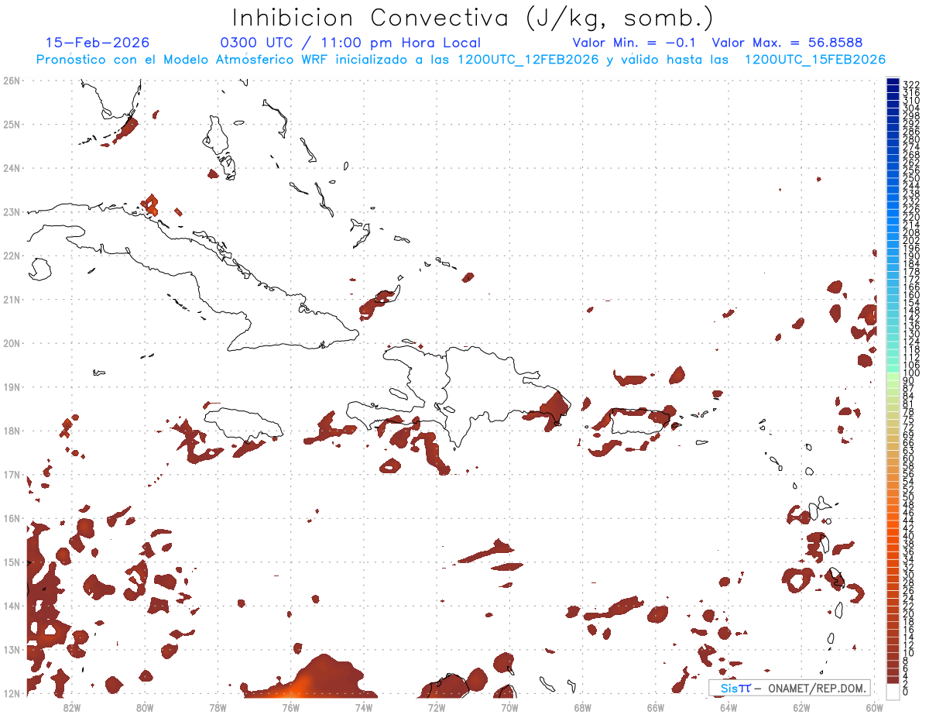Click the 25N latitude label
This screenshot has width=929, height=718.
tap(12, 124)
